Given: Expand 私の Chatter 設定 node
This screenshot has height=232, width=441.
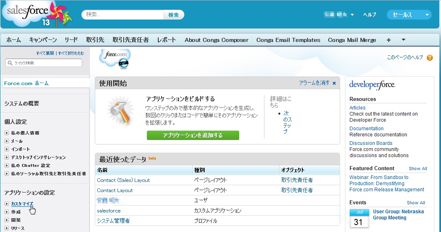Looking at the screenshot, I should click(x=7, y=165).
